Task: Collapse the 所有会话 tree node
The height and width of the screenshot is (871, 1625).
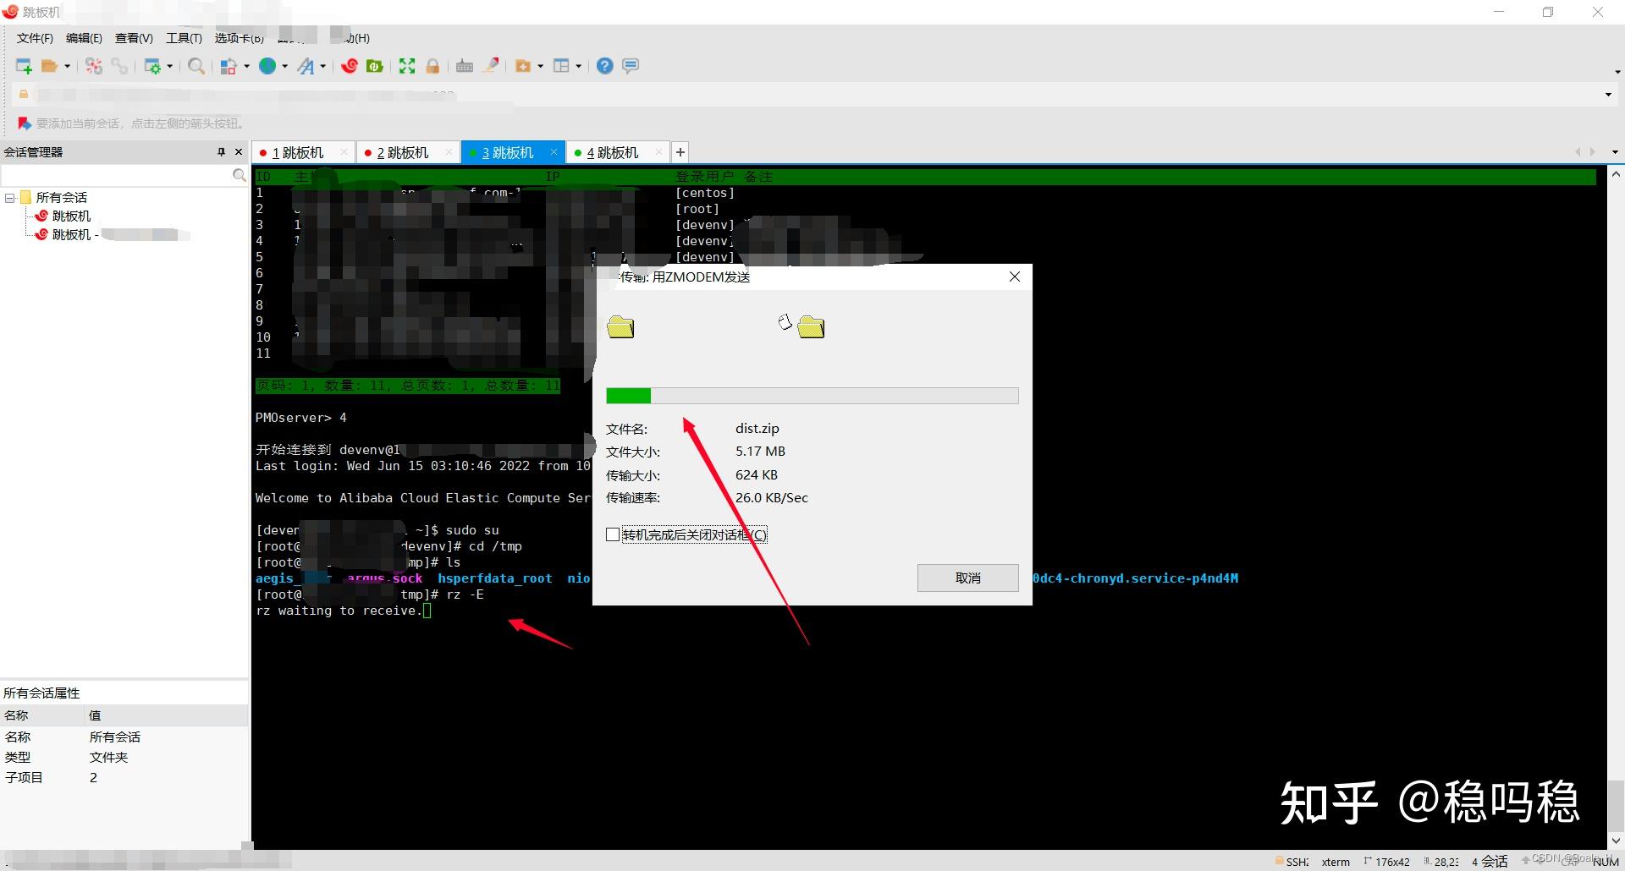Action: (10, 198)
